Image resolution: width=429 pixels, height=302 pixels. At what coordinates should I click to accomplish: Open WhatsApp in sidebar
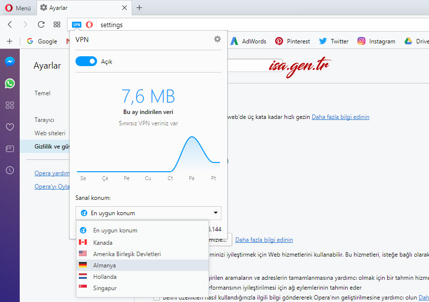10,83
